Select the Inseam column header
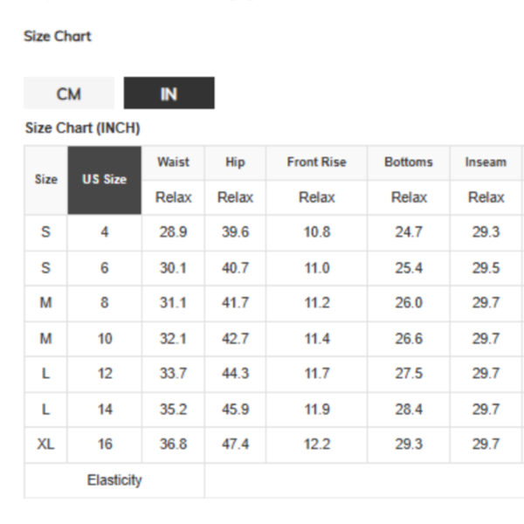 486,162
